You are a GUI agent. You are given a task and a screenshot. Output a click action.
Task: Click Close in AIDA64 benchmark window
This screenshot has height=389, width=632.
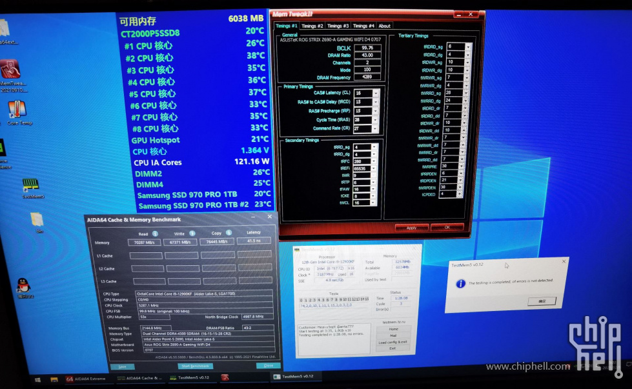click(268, 365)
